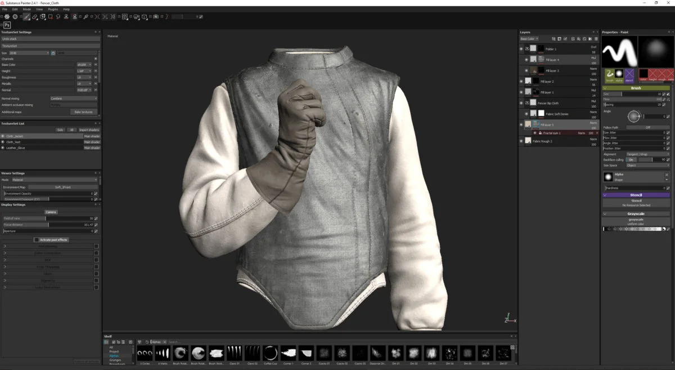The width and height of the screenshot is (675, 370).
Task: Open the Alignment dropdown set to Tangent Wrap
Action: [647, 154]
